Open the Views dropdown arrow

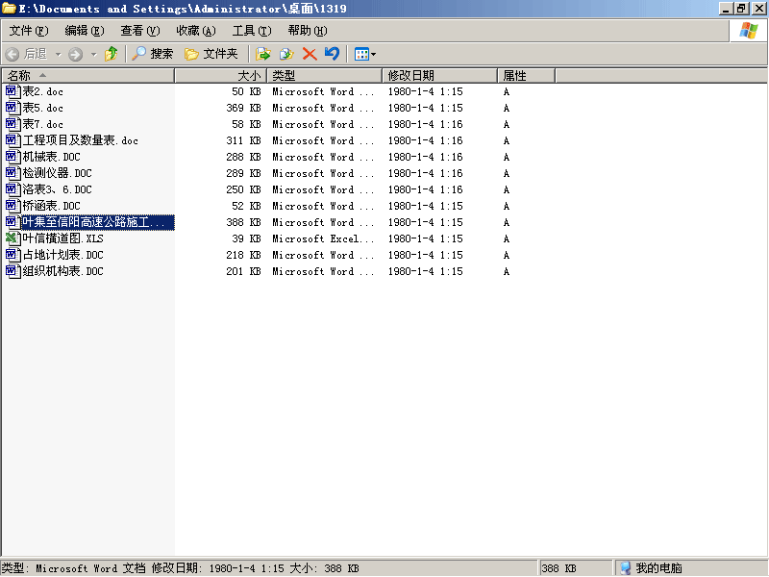374,54
